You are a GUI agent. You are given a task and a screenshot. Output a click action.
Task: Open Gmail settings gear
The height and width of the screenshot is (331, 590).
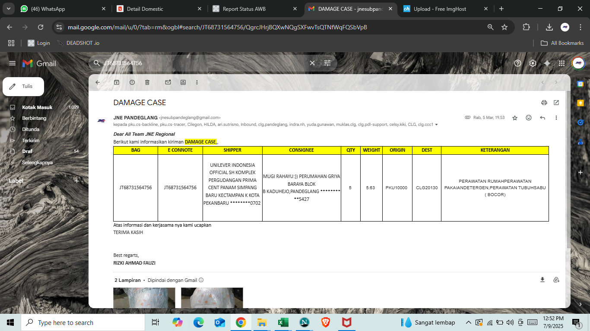(x=533, y=63)
